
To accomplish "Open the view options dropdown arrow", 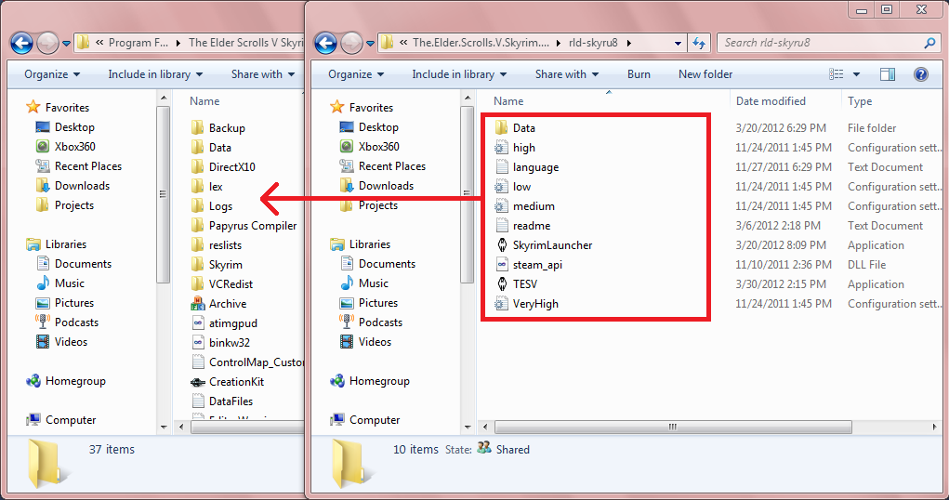I will tap(856, 74).
